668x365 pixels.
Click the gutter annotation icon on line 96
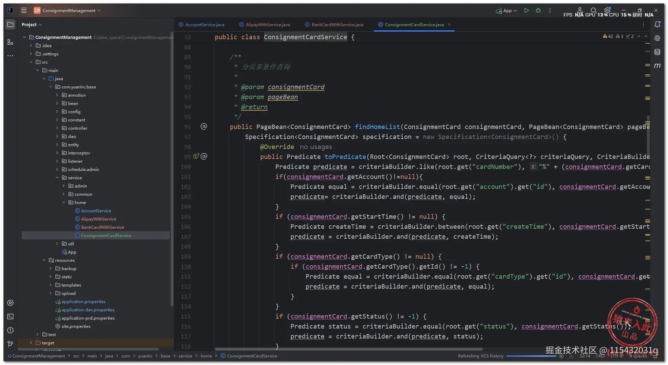204,127
